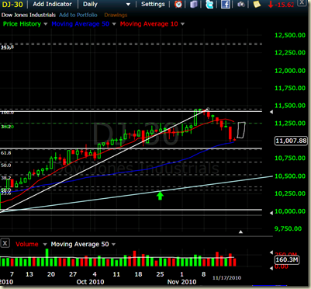Click the blue Moving Average 50 label

tap(80, 24)
